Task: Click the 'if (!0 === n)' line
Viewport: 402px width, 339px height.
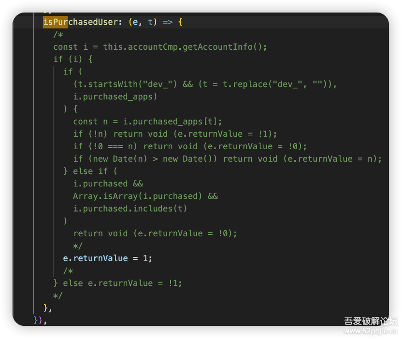Action: point(190,146)
